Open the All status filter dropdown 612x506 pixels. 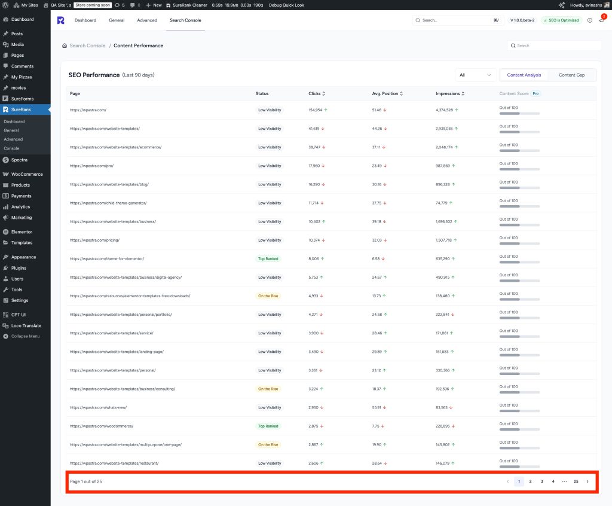click(475, 75)
